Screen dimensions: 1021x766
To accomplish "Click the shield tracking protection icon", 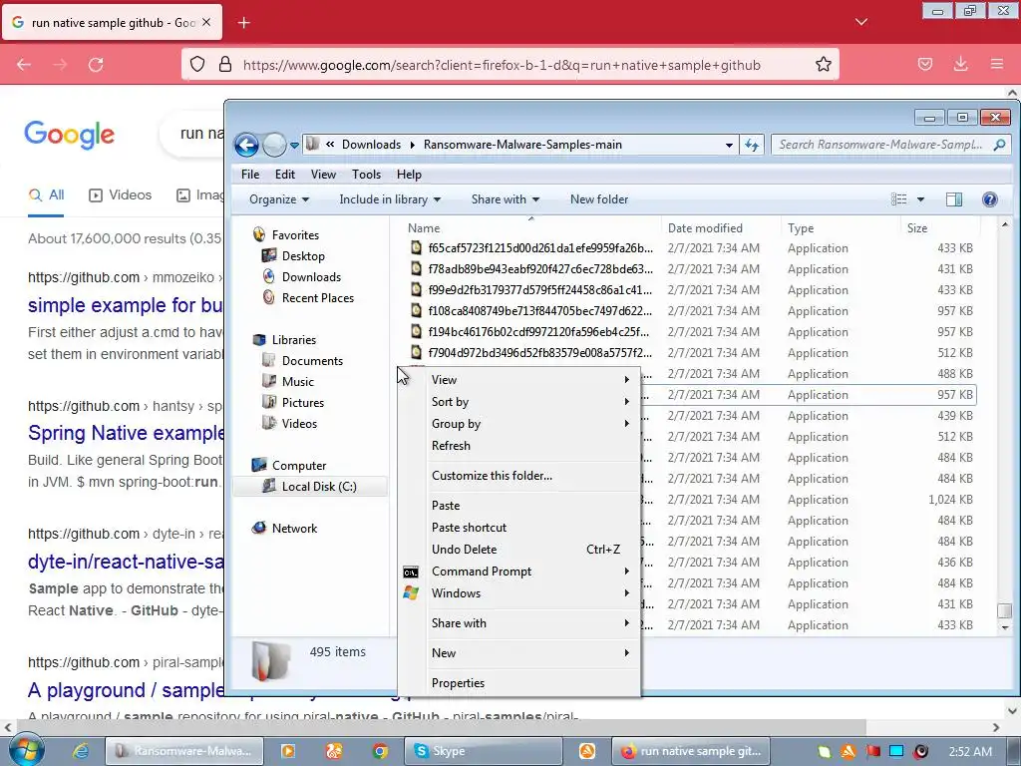I will pyautogui.click(x=197, y=65).
